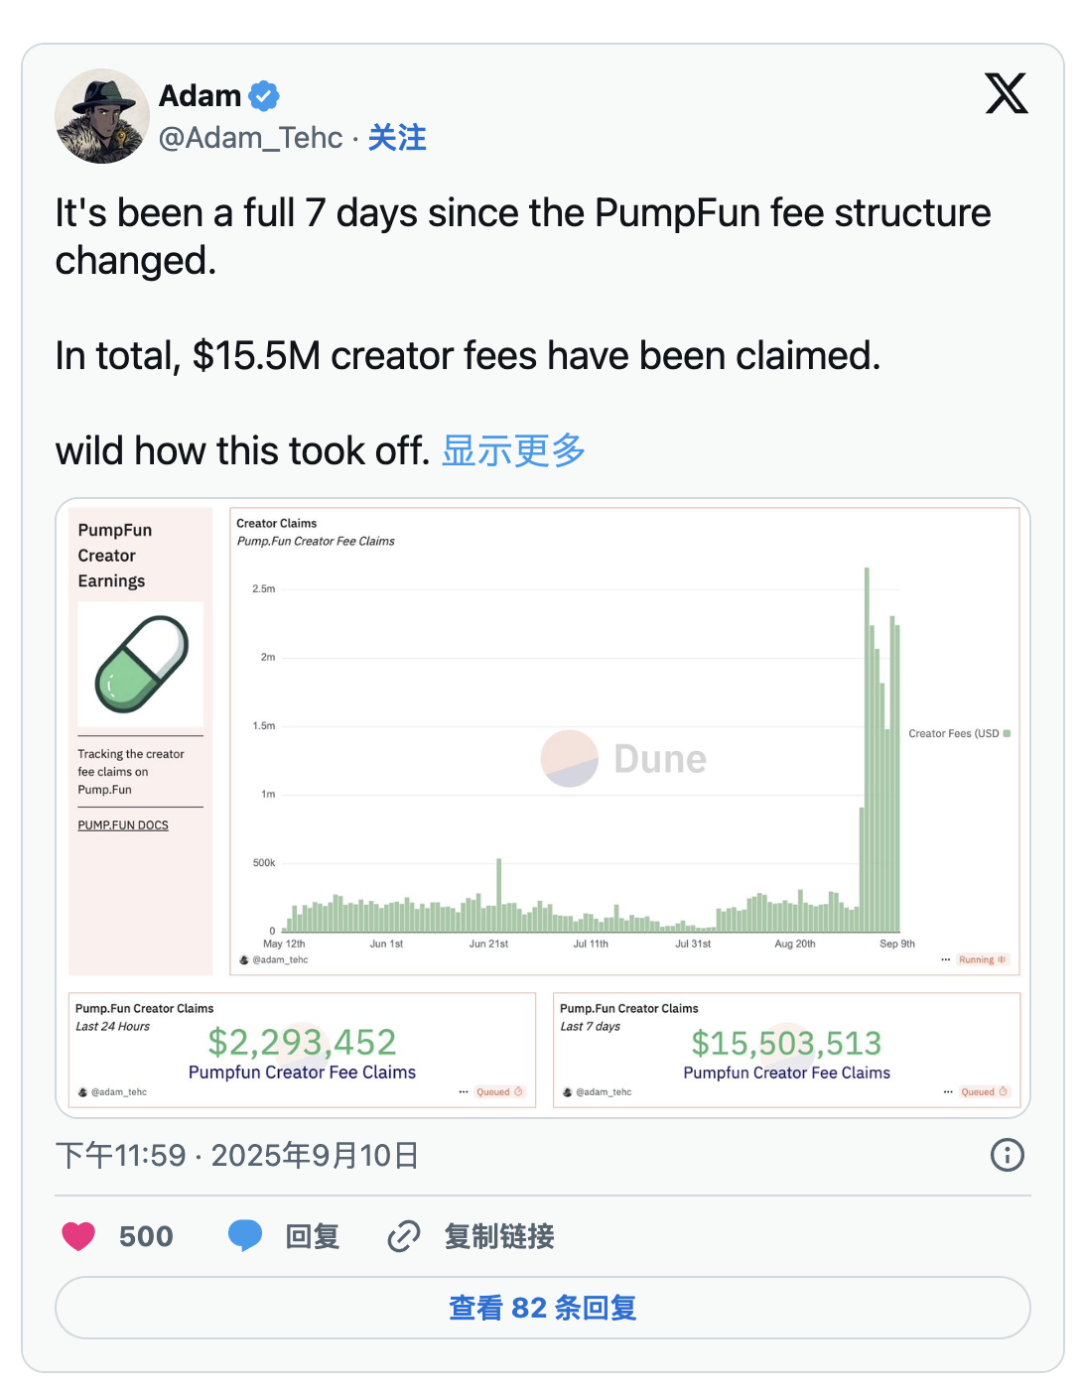Click Queued badge in Last 7 days panel

tap(984, 1091)
